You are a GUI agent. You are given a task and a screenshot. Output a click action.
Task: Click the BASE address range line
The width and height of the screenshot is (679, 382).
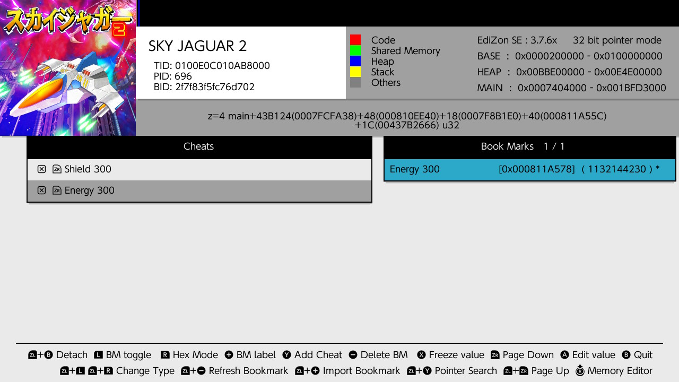[570, 56]
